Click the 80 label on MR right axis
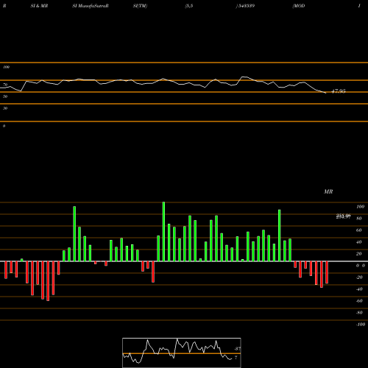 (x=359, y=219)
